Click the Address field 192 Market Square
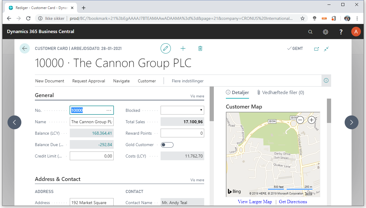The height and width of the screenshot is (208, 366). tap(92, 203)
